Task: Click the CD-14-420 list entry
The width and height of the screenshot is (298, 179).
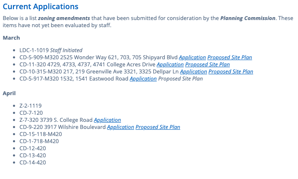Action: 33,163
